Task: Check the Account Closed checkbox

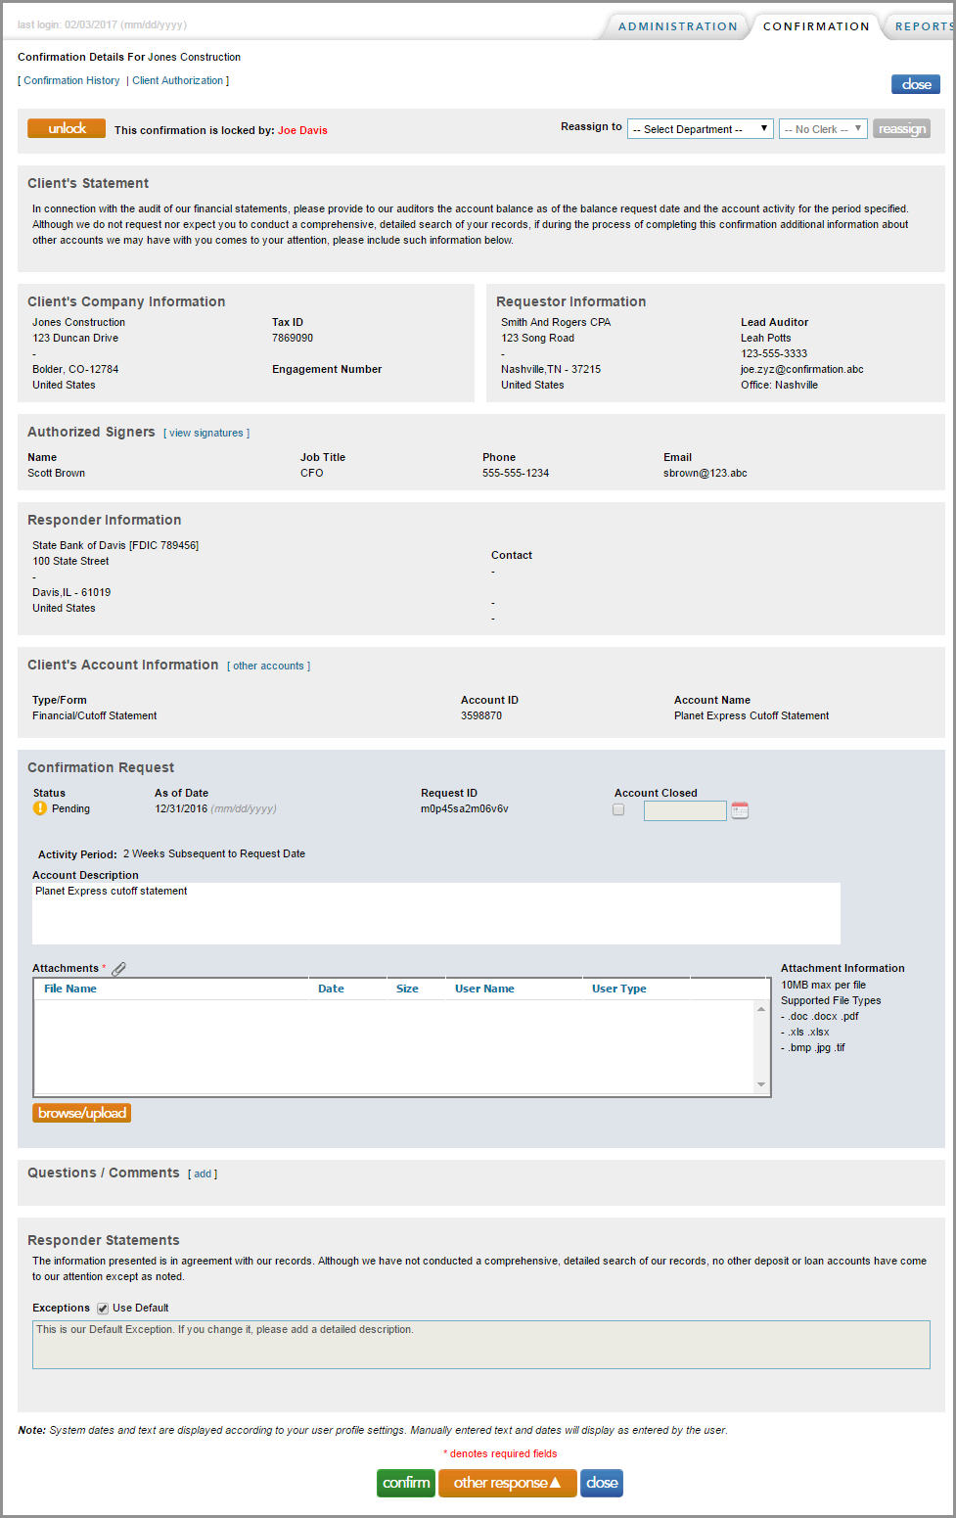Action: (618, 809)
